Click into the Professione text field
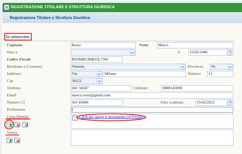Screen dimensions: 242x154 click(x=152, y=110)
